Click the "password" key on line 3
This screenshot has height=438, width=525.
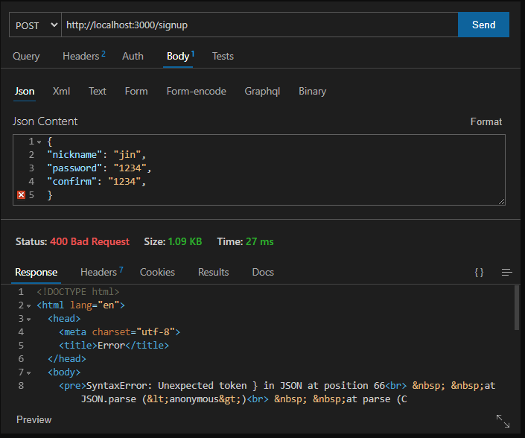pyautogui.click(x=74, y=168)
